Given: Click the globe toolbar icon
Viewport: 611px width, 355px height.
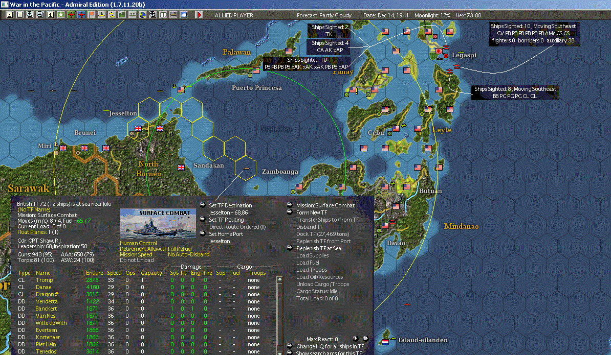Looking at the screenshot, I should pyautogui.click(x=143, y=15).
